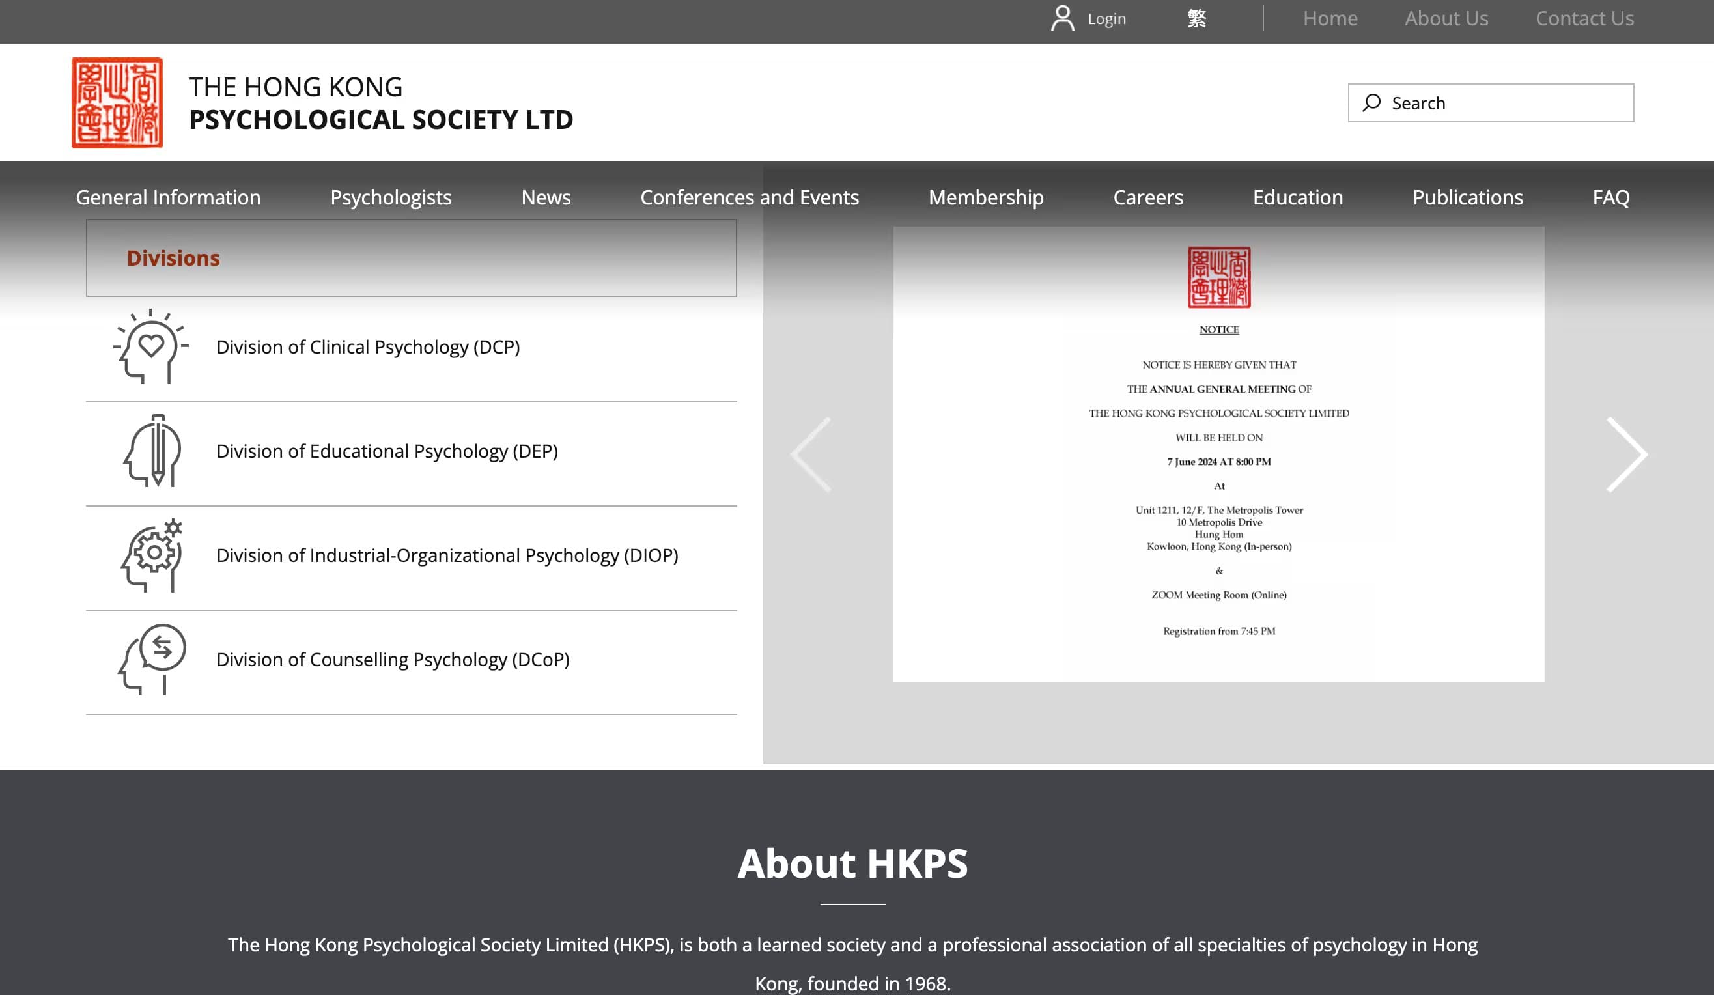Click the text 'founded in 1968'
Screen dimensions: 1714x995
pyautogui.click(x=877, y=983)
